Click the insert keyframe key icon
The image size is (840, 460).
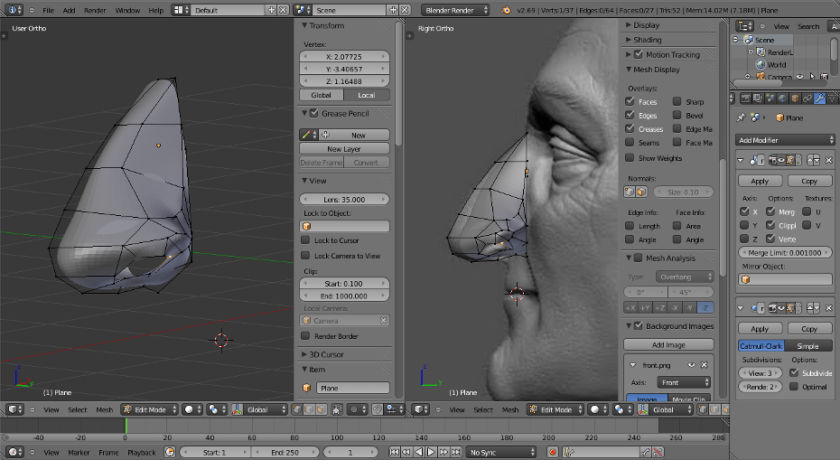pos(646,453)
